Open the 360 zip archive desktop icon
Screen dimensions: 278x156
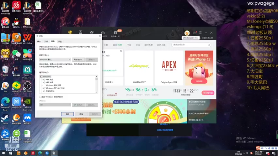pos(5,39)
